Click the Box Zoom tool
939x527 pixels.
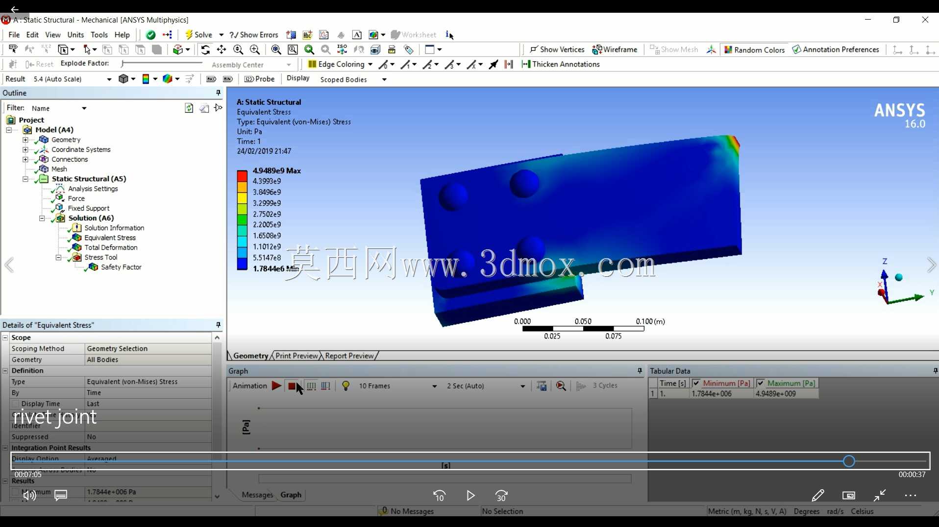point(255,49)
